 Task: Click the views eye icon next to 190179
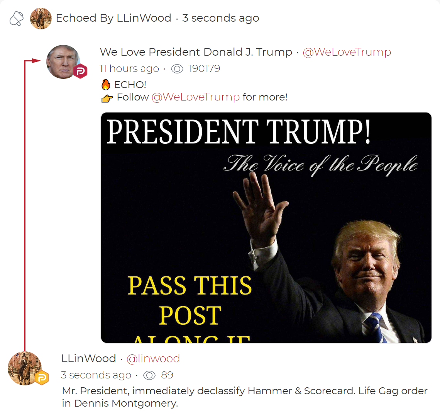tap(177, 69)
